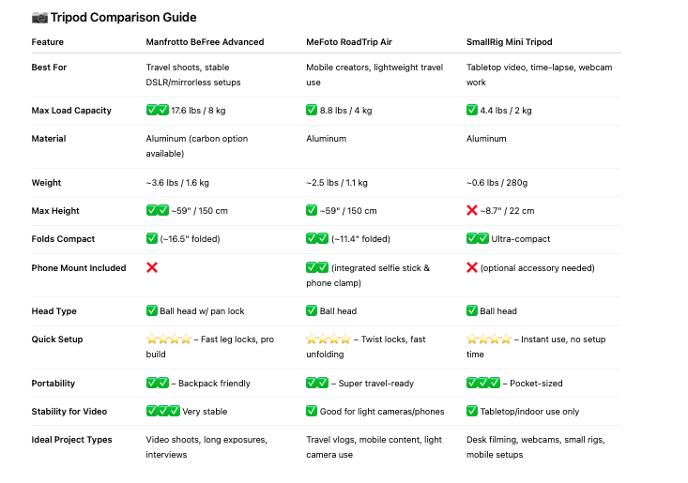Click double checkmarks beside Ultra-compact
The height and width of the screenshot is (483, 688).
[x=478, y=238]
